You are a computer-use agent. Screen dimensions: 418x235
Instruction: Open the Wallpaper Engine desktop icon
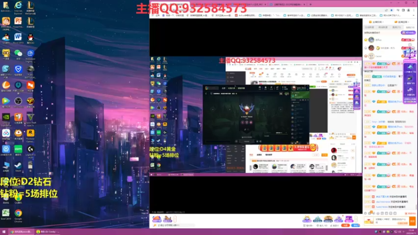[x=30, y=55]
